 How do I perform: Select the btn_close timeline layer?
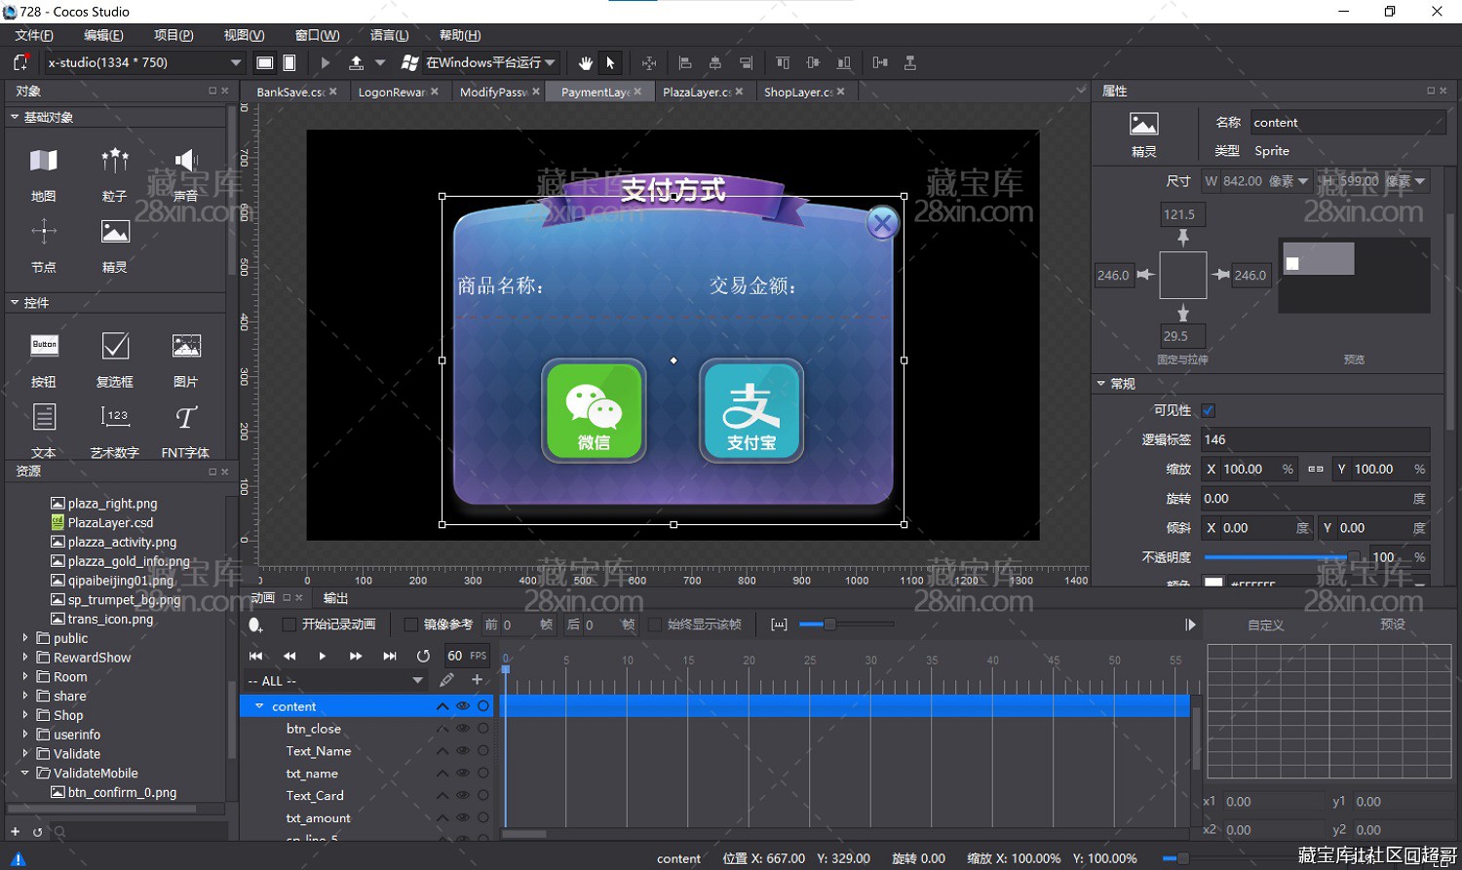point(313,729)
